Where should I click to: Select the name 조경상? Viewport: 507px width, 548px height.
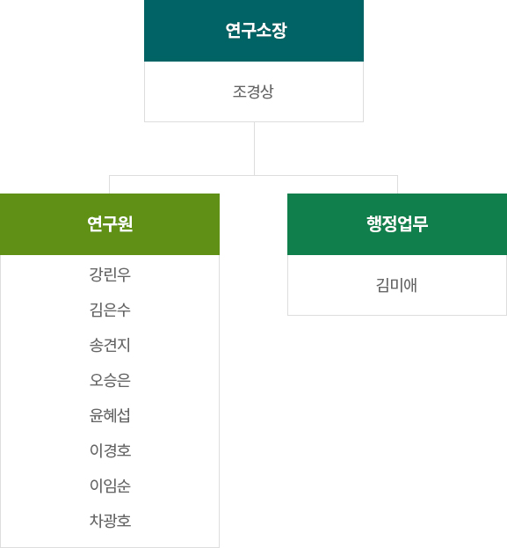253,91
